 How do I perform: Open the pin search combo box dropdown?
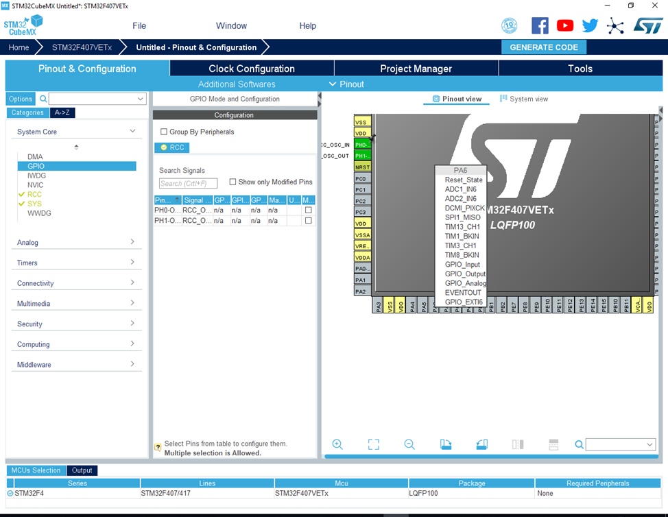pyautogui.click(x=649, y=444)
